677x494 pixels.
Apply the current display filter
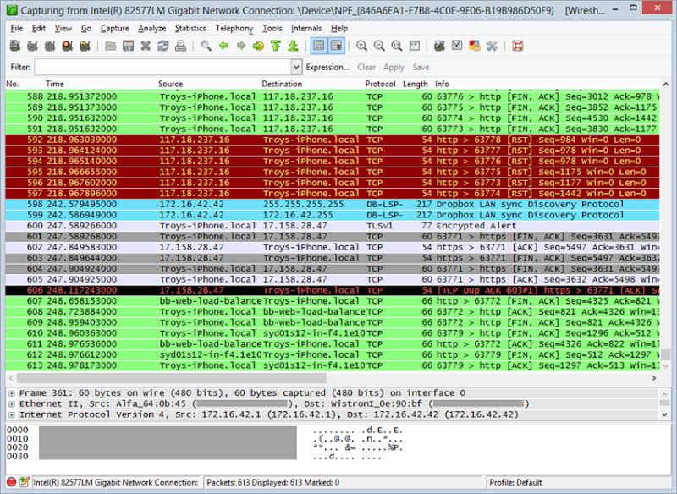[x=393, y=67]
